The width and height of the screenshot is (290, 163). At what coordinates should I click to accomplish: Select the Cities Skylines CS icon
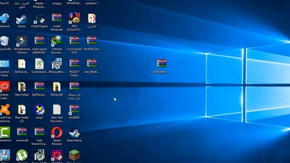pyautogui.click(x=5, y=155)
